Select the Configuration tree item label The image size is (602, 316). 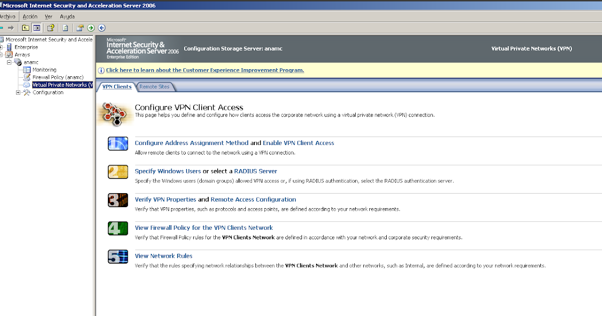click(x=48, y=92)
